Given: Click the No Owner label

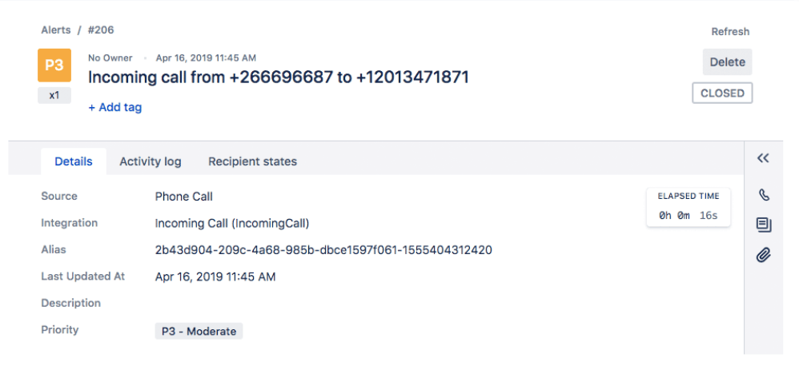Looking at the screenshot, I should point(110,58).
